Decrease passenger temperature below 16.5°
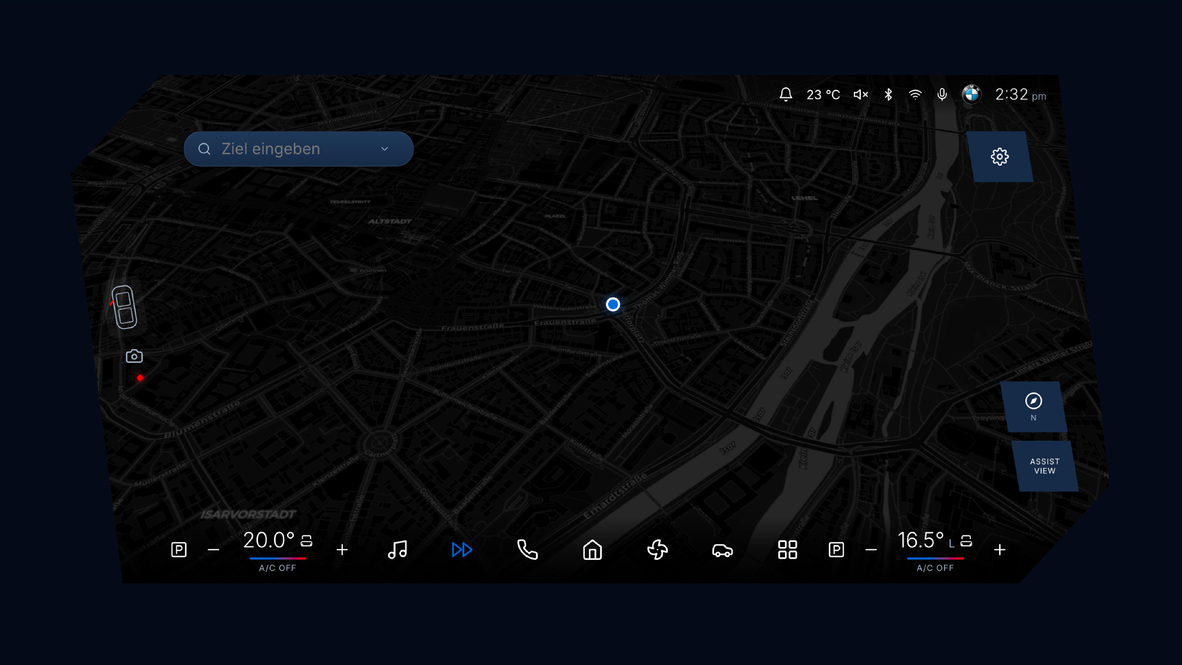This screenshot has height=665, width=1182. click(871, 549)
